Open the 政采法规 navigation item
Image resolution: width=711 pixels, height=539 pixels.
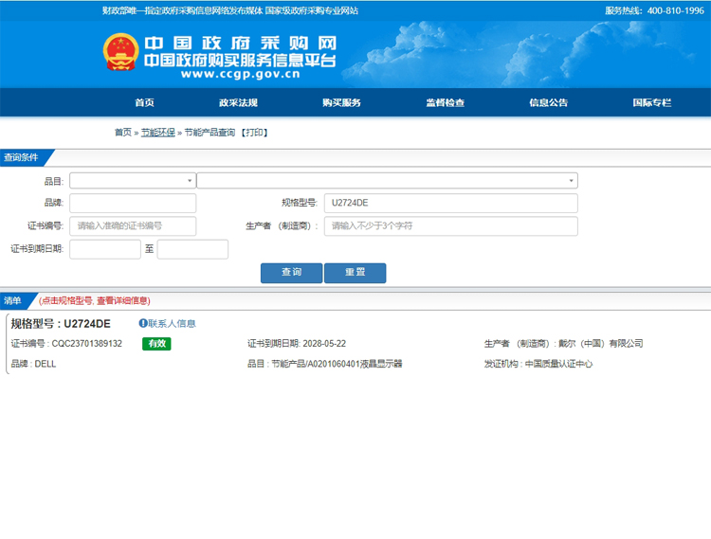click(238, 103)
